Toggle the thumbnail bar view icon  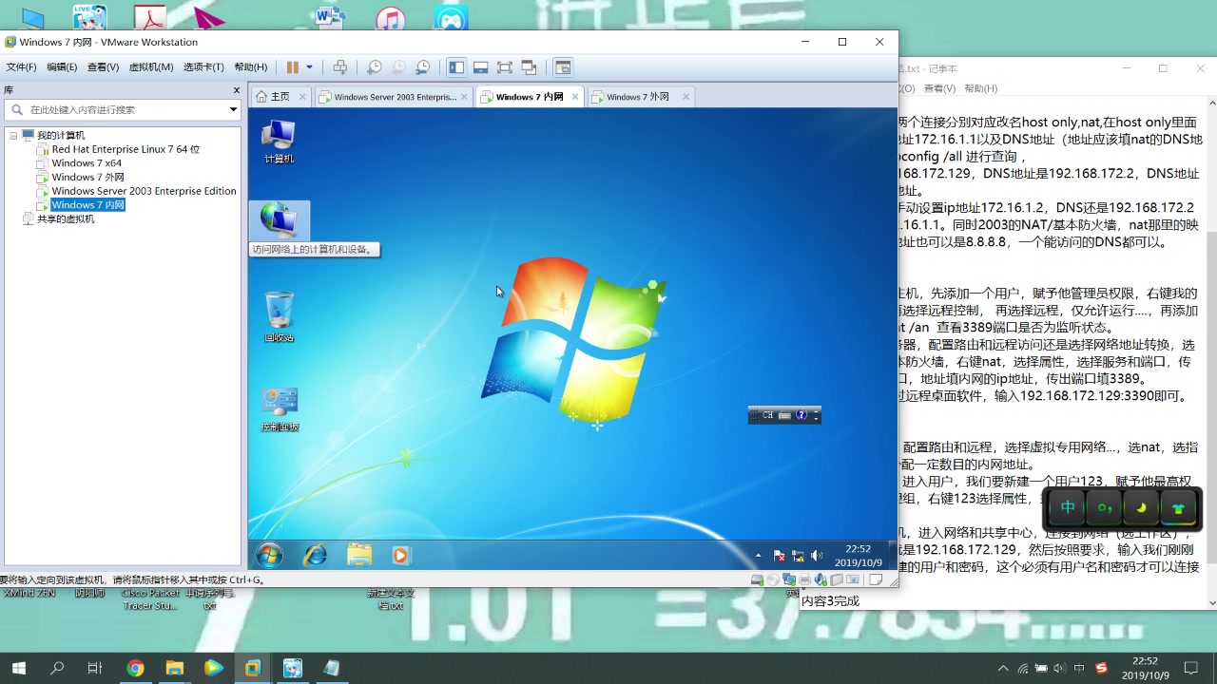[x=480, y=67]
